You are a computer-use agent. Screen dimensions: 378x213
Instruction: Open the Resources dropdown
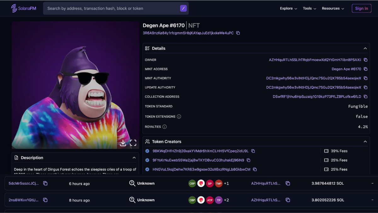tap(333, 9)
